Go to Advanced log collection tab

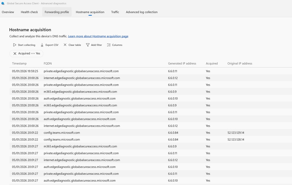pos(141,12)
